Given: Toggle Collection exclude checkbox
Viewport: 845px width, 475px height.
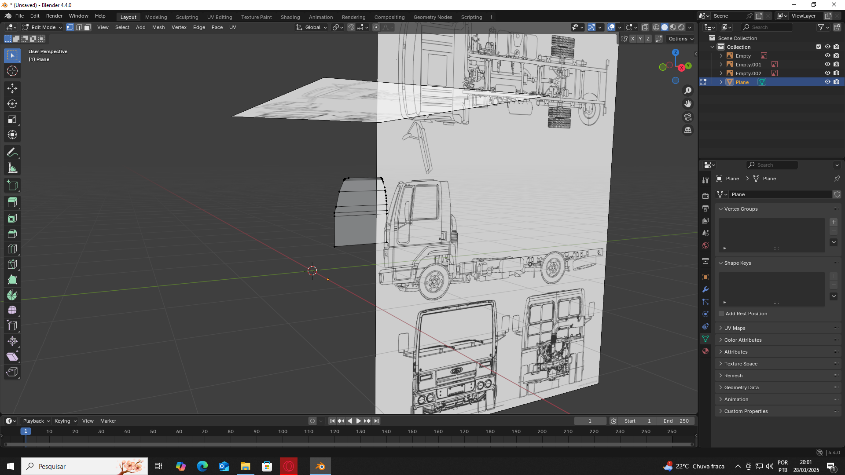Looking at the screenshot, I should [819, 47].
